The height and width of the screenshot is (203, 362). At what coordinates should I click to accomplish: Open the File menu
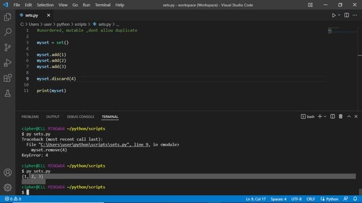[x=16, y=5]
